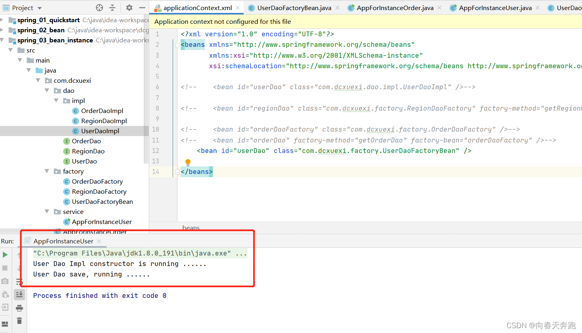Click the opening beans tag on line 2
The width and height of the screenshot is (582, 333).
coord(193,45)
